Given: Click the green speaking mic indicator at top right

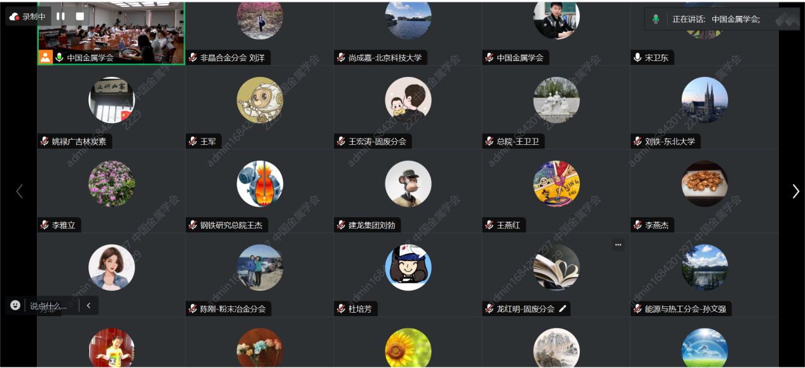Looking at the screenshot, I should tap(656, 19).
